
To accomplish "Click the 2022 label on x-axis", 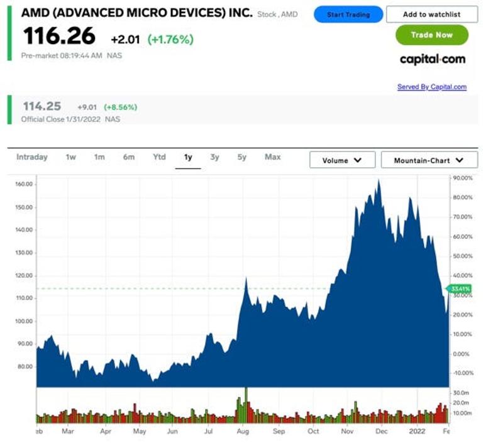I will tap(417, 431).
